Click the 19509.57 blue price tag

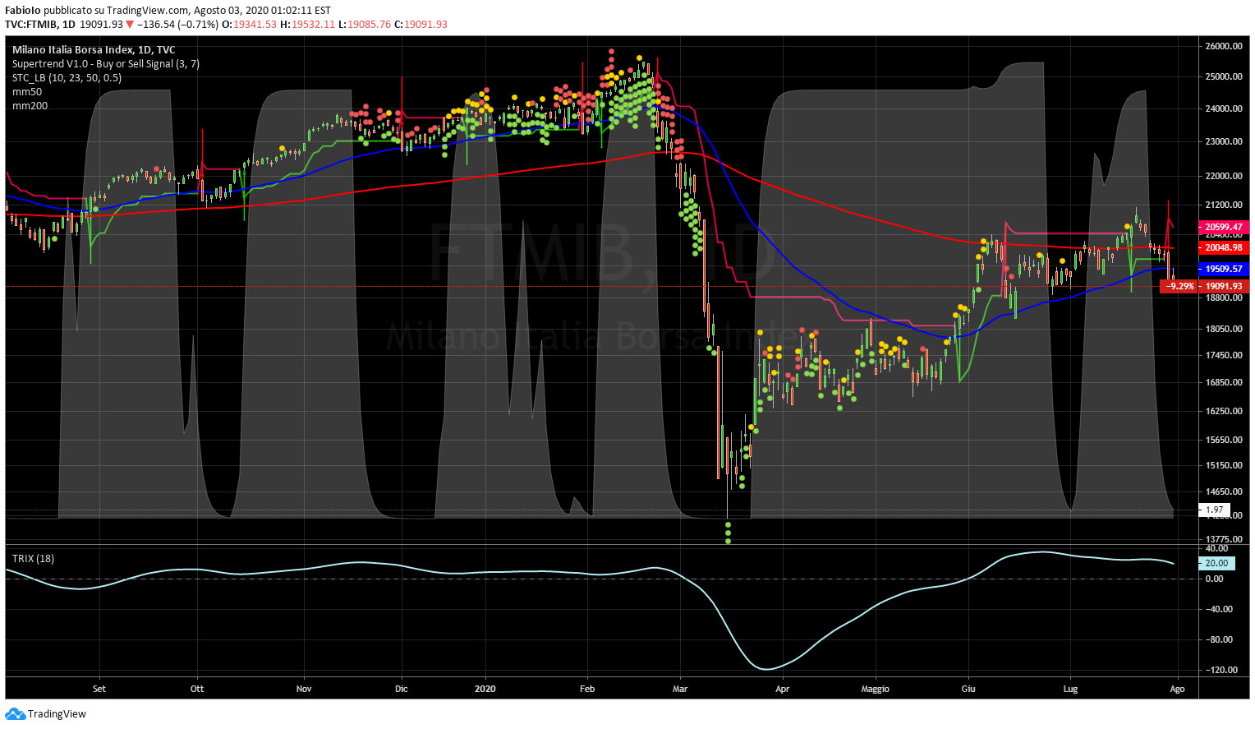1224,269
